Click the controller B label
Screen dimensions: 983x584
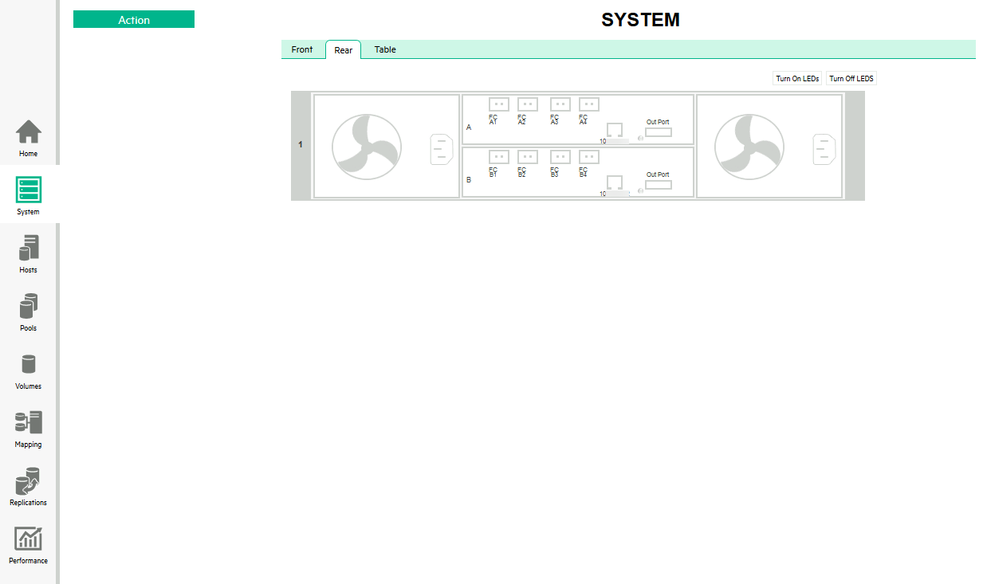tap(469, 180)
